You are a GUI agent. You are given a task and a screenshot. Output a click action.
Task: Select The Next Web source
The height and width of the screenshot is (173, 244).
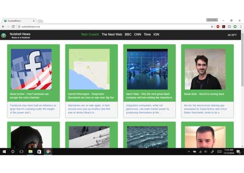[x=112, y=34]
